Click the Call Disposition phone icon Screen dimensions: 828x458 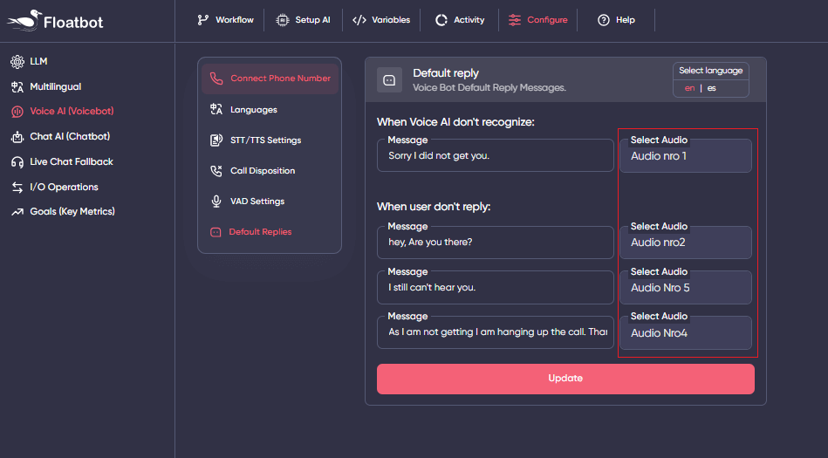pos(216,171)
